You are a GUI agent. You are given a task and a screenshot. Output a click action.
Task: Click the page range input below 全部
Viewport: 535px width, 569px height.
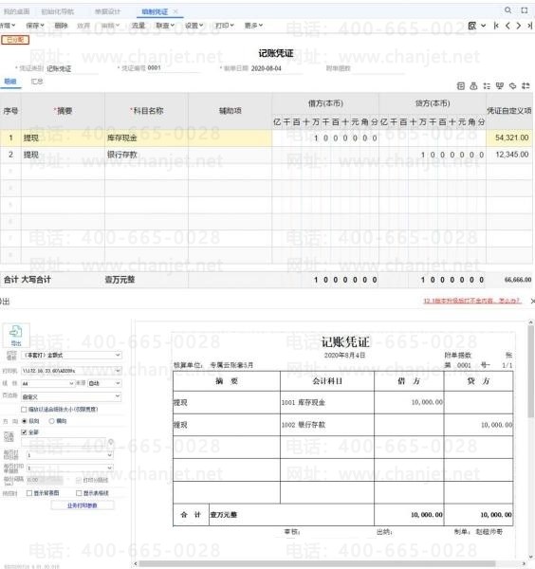point(64,442)
